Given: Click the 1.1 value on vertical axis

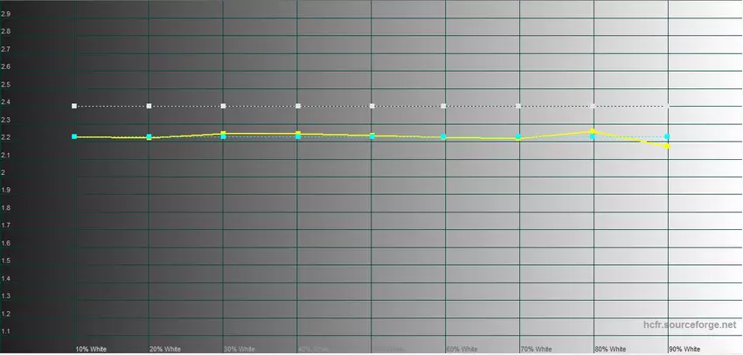Looking at the screenshot, I should [6, 331].
